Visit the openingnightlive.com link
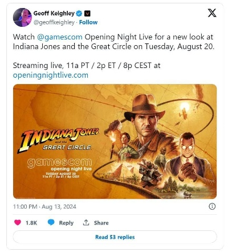The width and height of the screenshot is (228, 252). click(51, 75)
